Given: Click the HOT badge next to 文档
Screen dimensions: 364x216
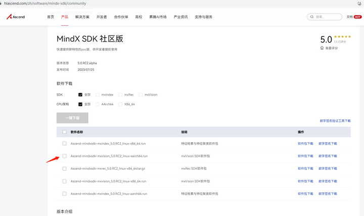Looking at the screenshot, I should [357, 17].
